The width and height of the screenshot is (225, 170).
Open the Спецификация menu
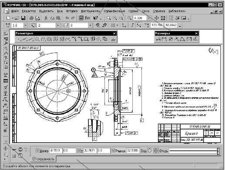click(114, 11)
